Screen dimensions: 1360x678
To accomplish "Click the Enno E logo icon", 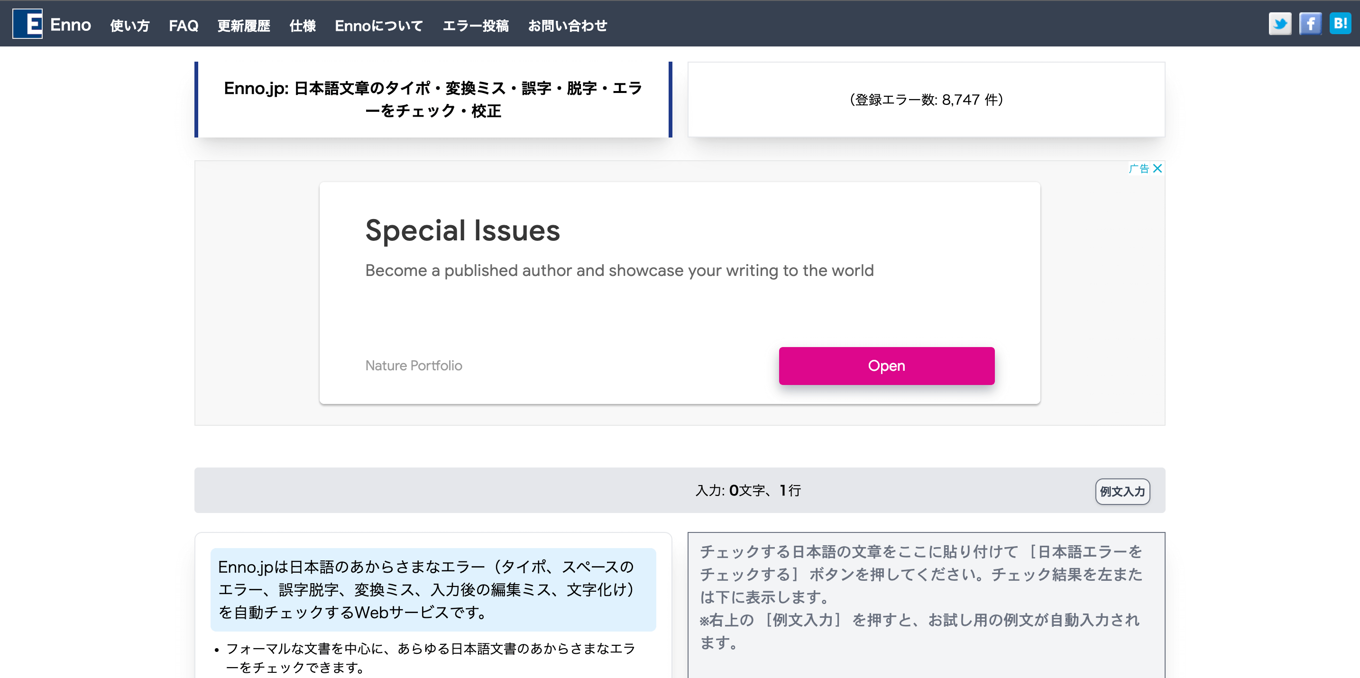I will coord(28,24).
